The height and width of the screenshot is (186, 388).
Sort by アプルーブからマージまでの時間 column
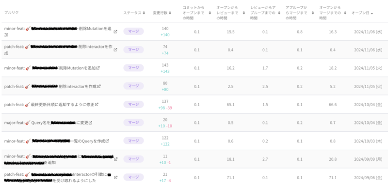[x=313, y=13]
